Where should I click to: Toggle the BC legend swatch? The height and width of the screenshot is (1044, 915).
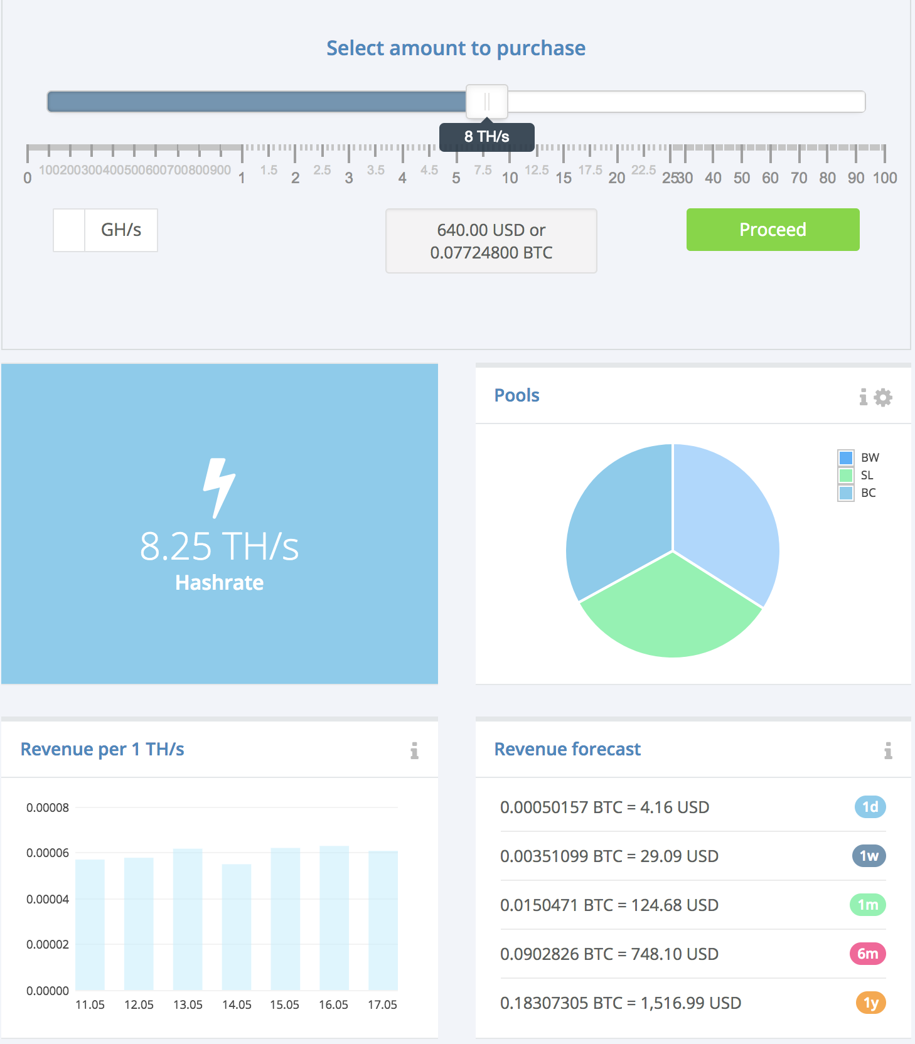pyautogui.click(x=845, y=493)
